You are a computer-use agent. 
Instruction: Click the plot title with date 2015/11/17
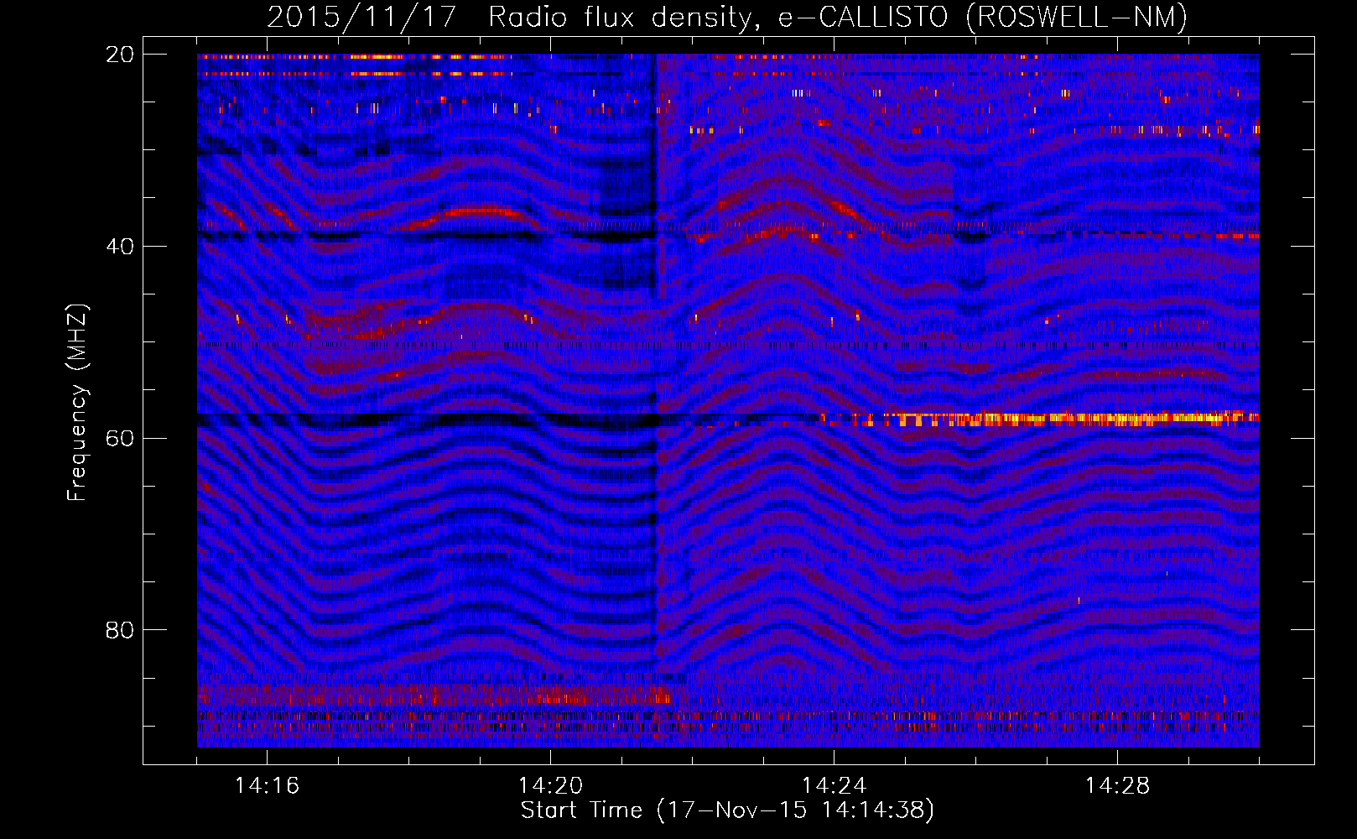(x=727, y=18)
